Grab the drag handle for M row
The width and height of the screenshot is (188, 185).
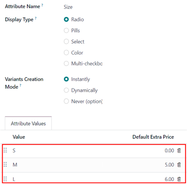click(5, 164)
